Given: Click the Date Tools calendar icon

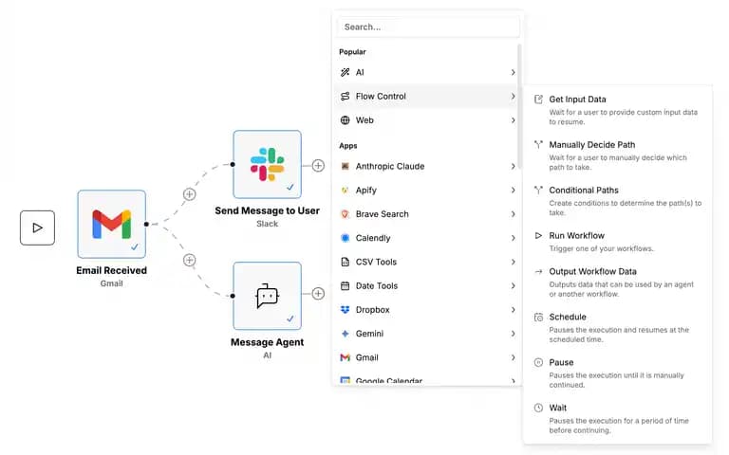Looking at the screenshot, I should (345, 285).
